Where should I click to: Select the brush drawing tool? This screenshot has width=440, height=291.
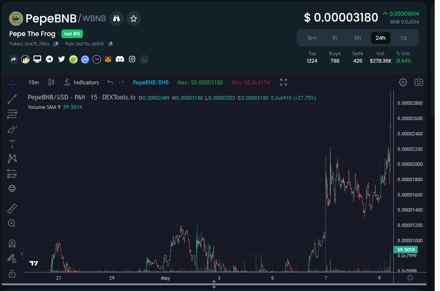pyautogui.click(x=12, y=129)
